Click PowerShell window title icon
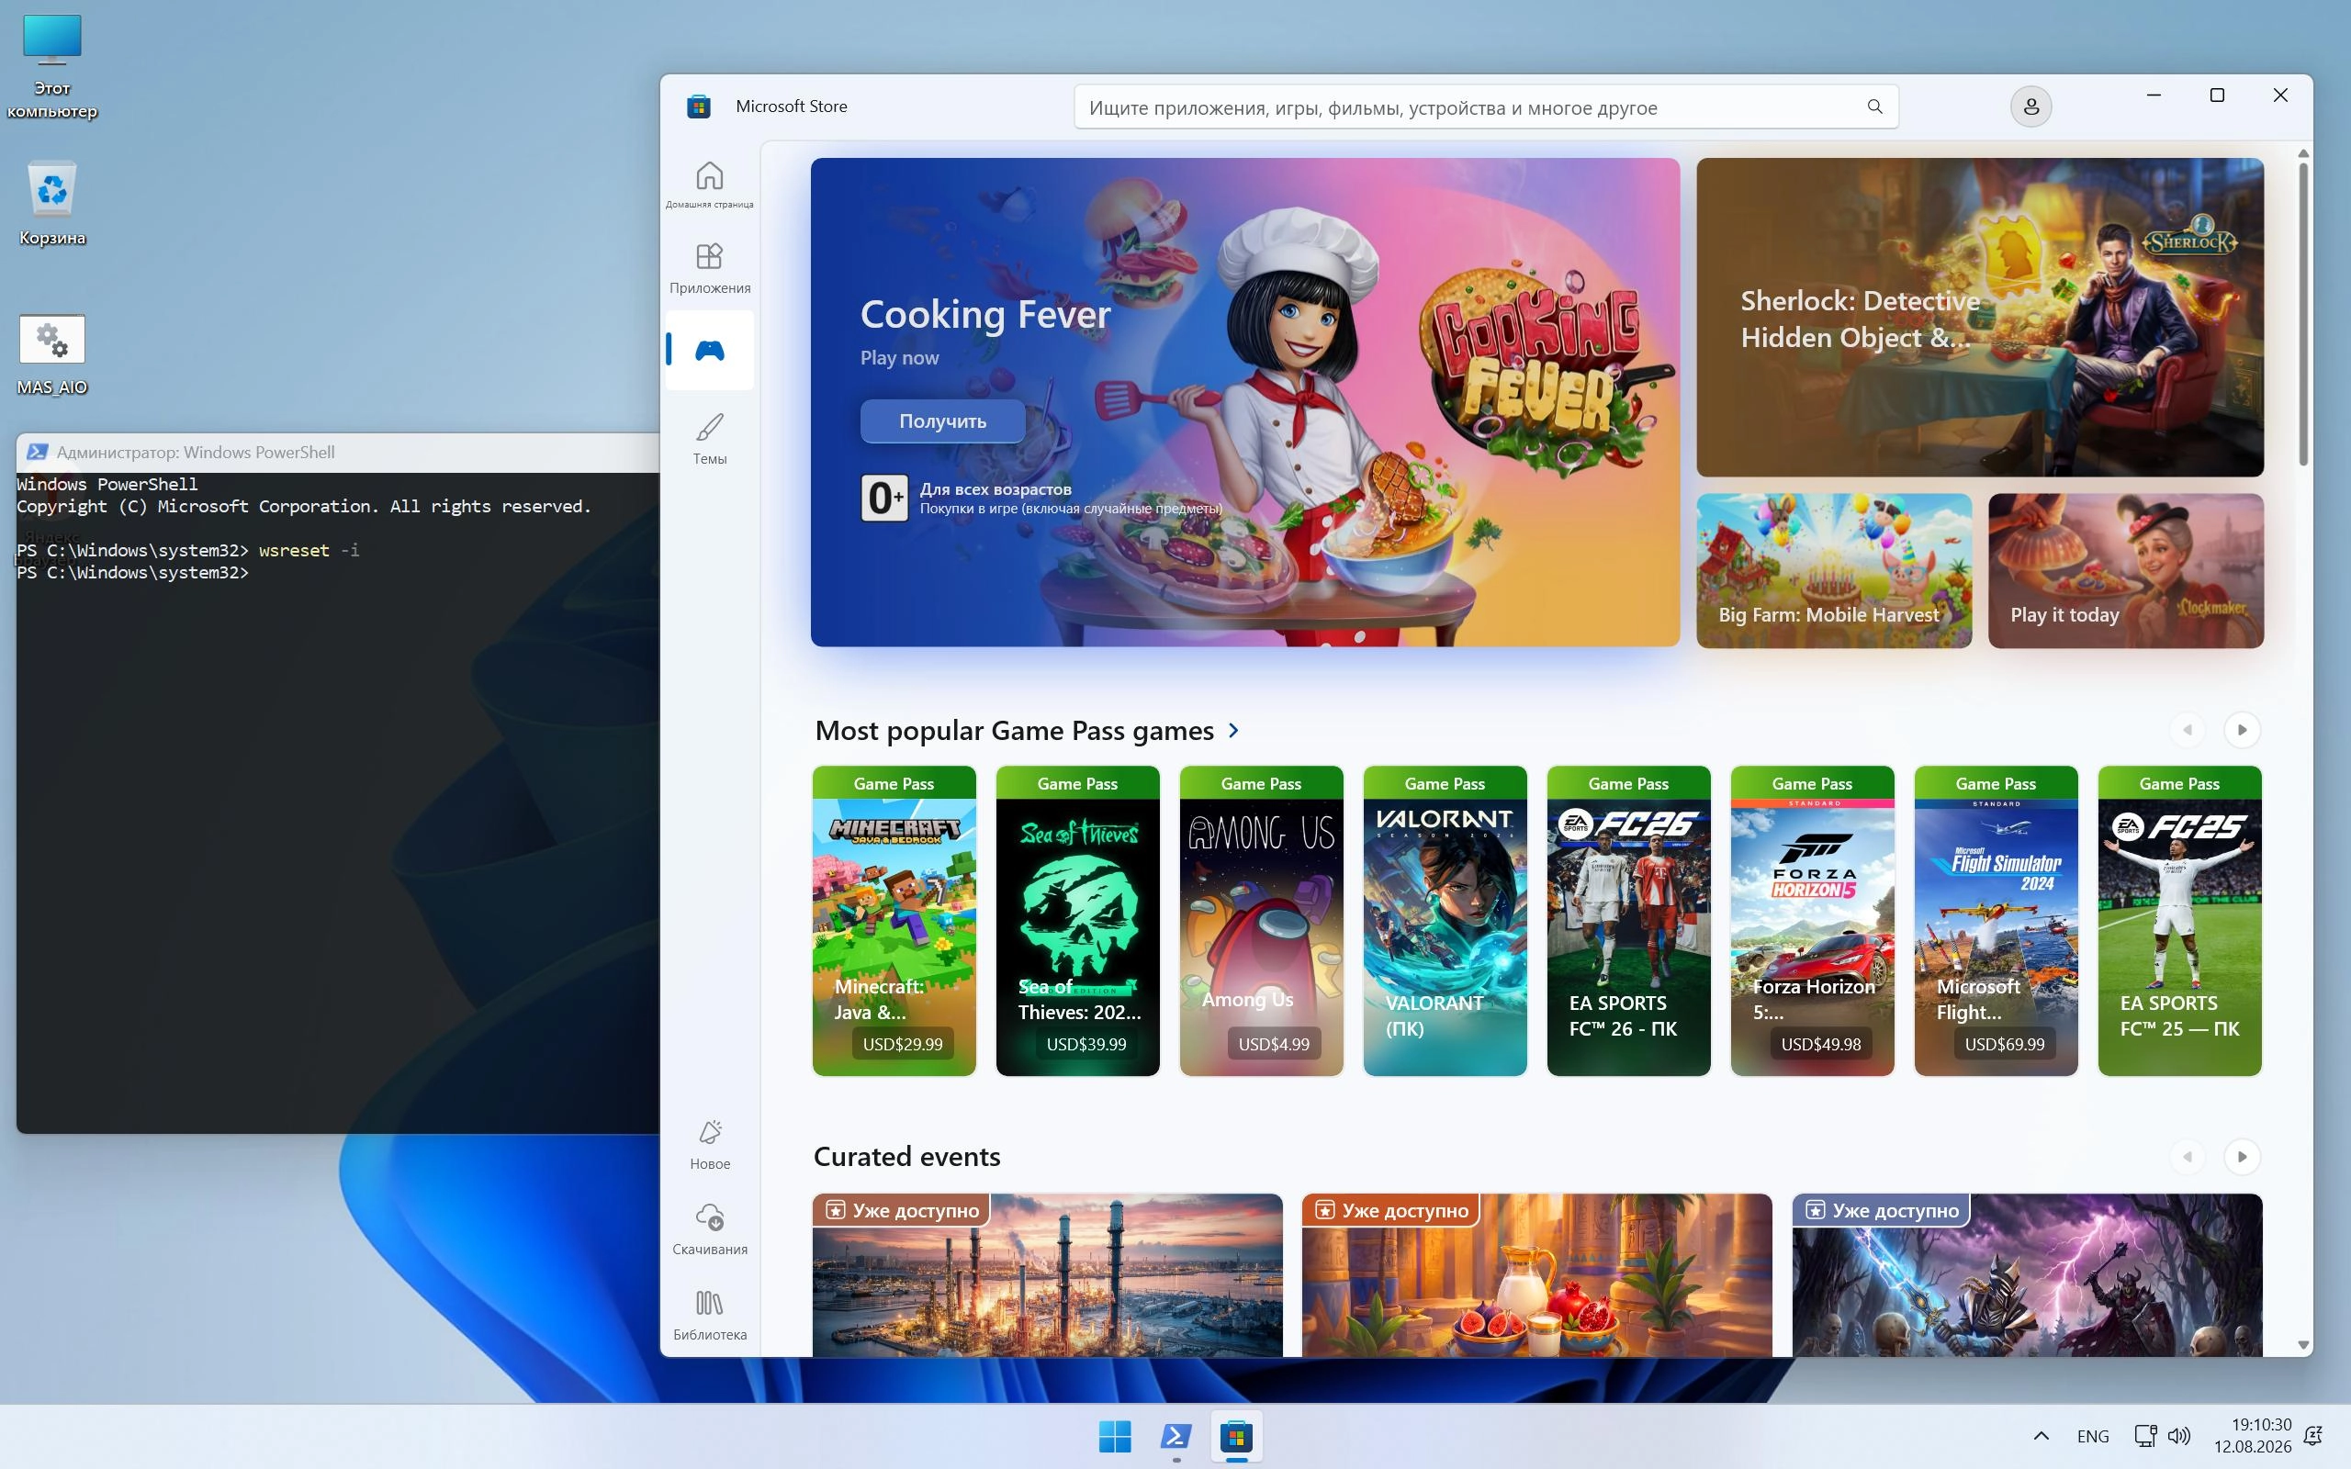The image size is (2351, 1469). click(x=37, y=452)
